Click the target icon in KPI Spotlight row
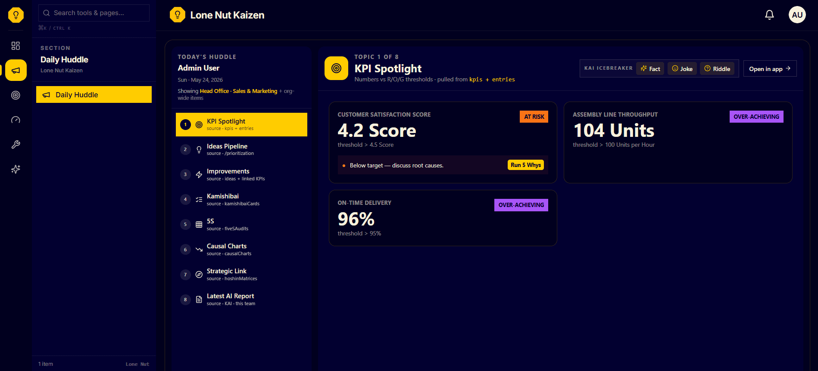The width and height of the screenshot is (818, 371). coord(199,124)
